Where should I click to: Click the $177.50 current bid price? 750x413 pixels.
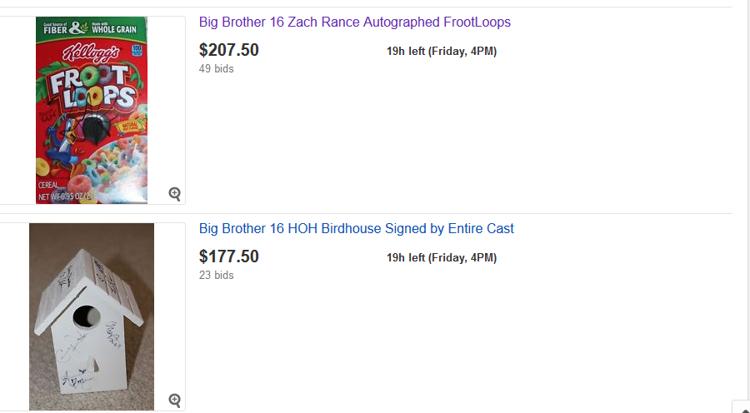point(229,256)
